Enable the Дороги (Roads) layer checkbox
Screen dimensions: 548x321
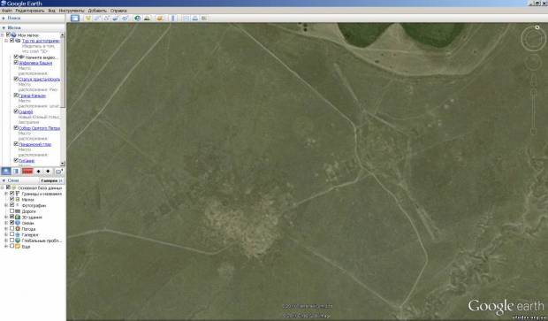point(11,211)
